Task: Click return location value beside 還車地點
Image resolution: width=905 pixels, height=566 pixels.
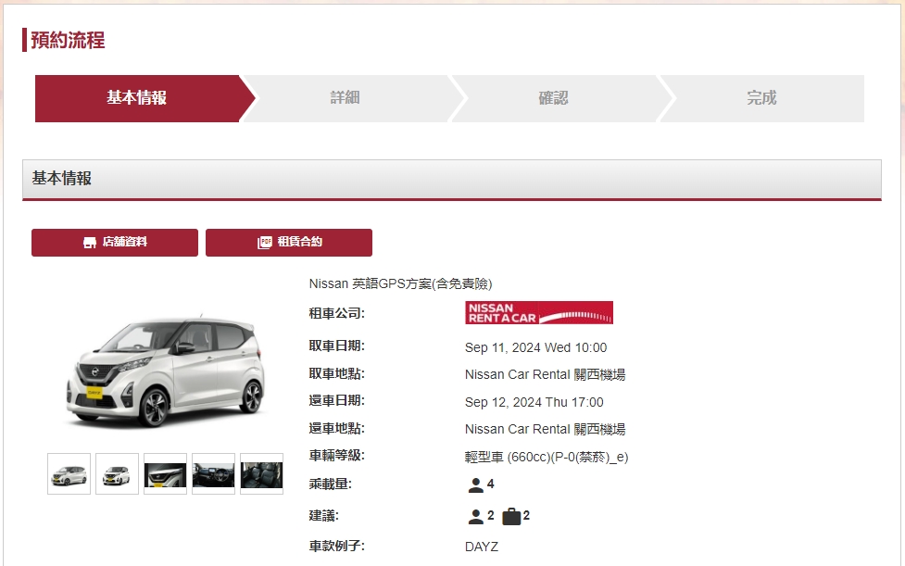Action: point(545,430)
